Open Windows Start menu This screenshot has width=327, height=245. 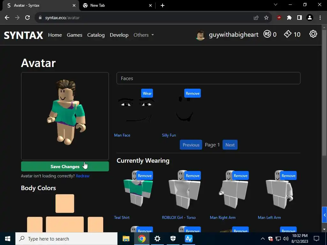pyautogui.click(x=8, y=239)
